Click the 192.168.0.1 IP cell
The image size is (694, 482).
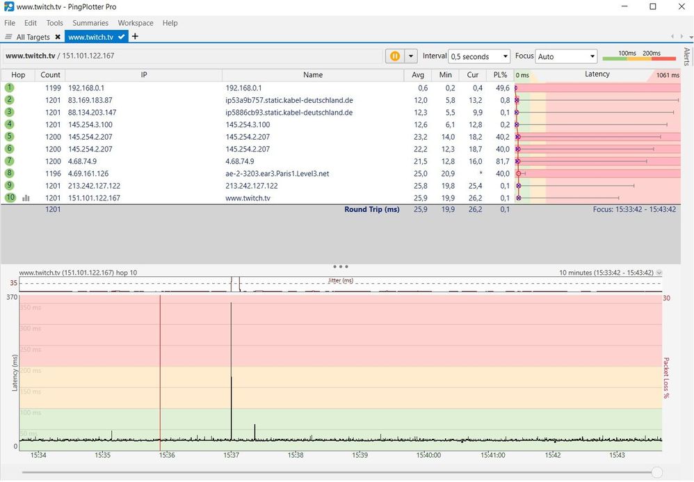click(x=86, y=88)
